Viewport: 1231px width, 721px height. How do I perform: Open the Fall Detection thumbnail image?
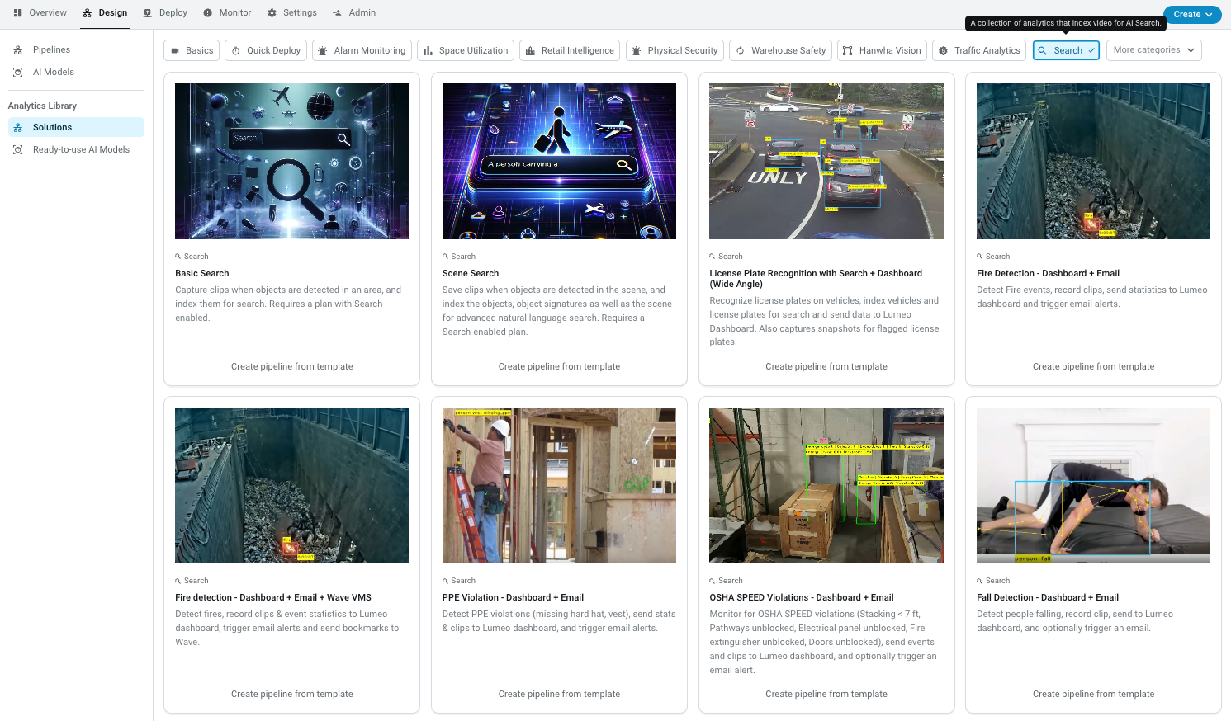click(1093, 485)
